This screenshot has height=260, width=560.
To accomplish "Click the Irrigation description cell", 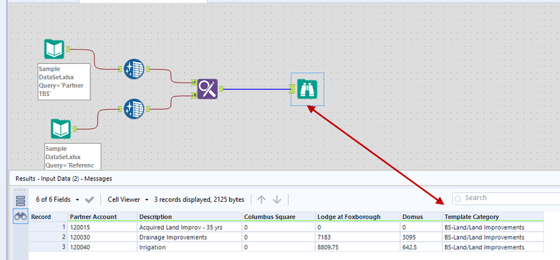I will (x=189, y=247).
